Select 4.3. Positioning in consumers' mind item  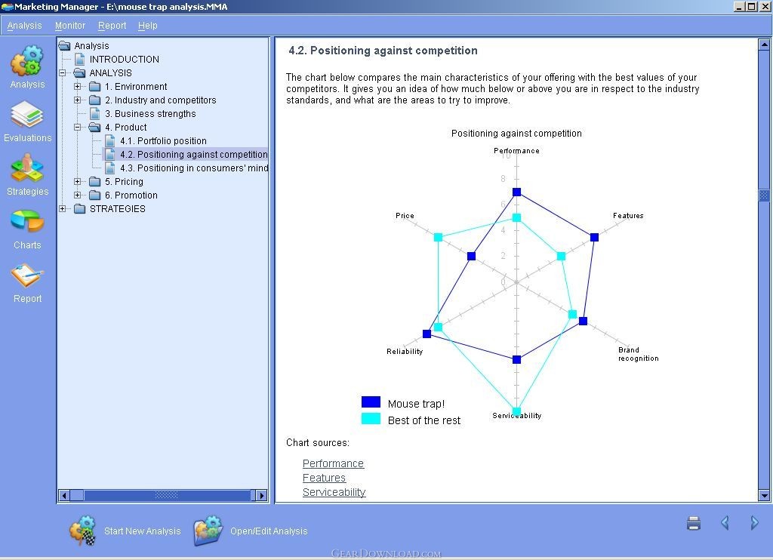coord(194,168)
